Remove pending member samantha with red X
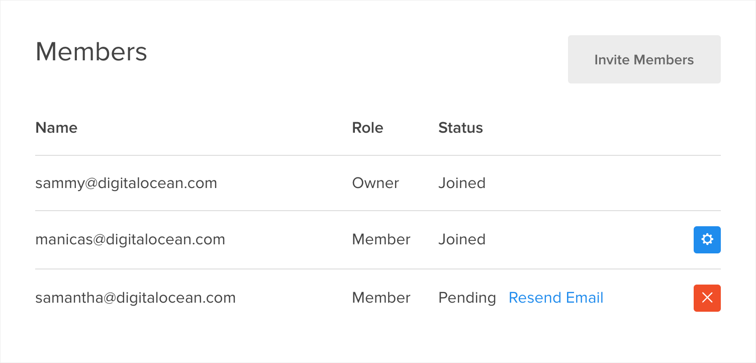The height and width of the screenshot is (363, 756). click(707, 298)
